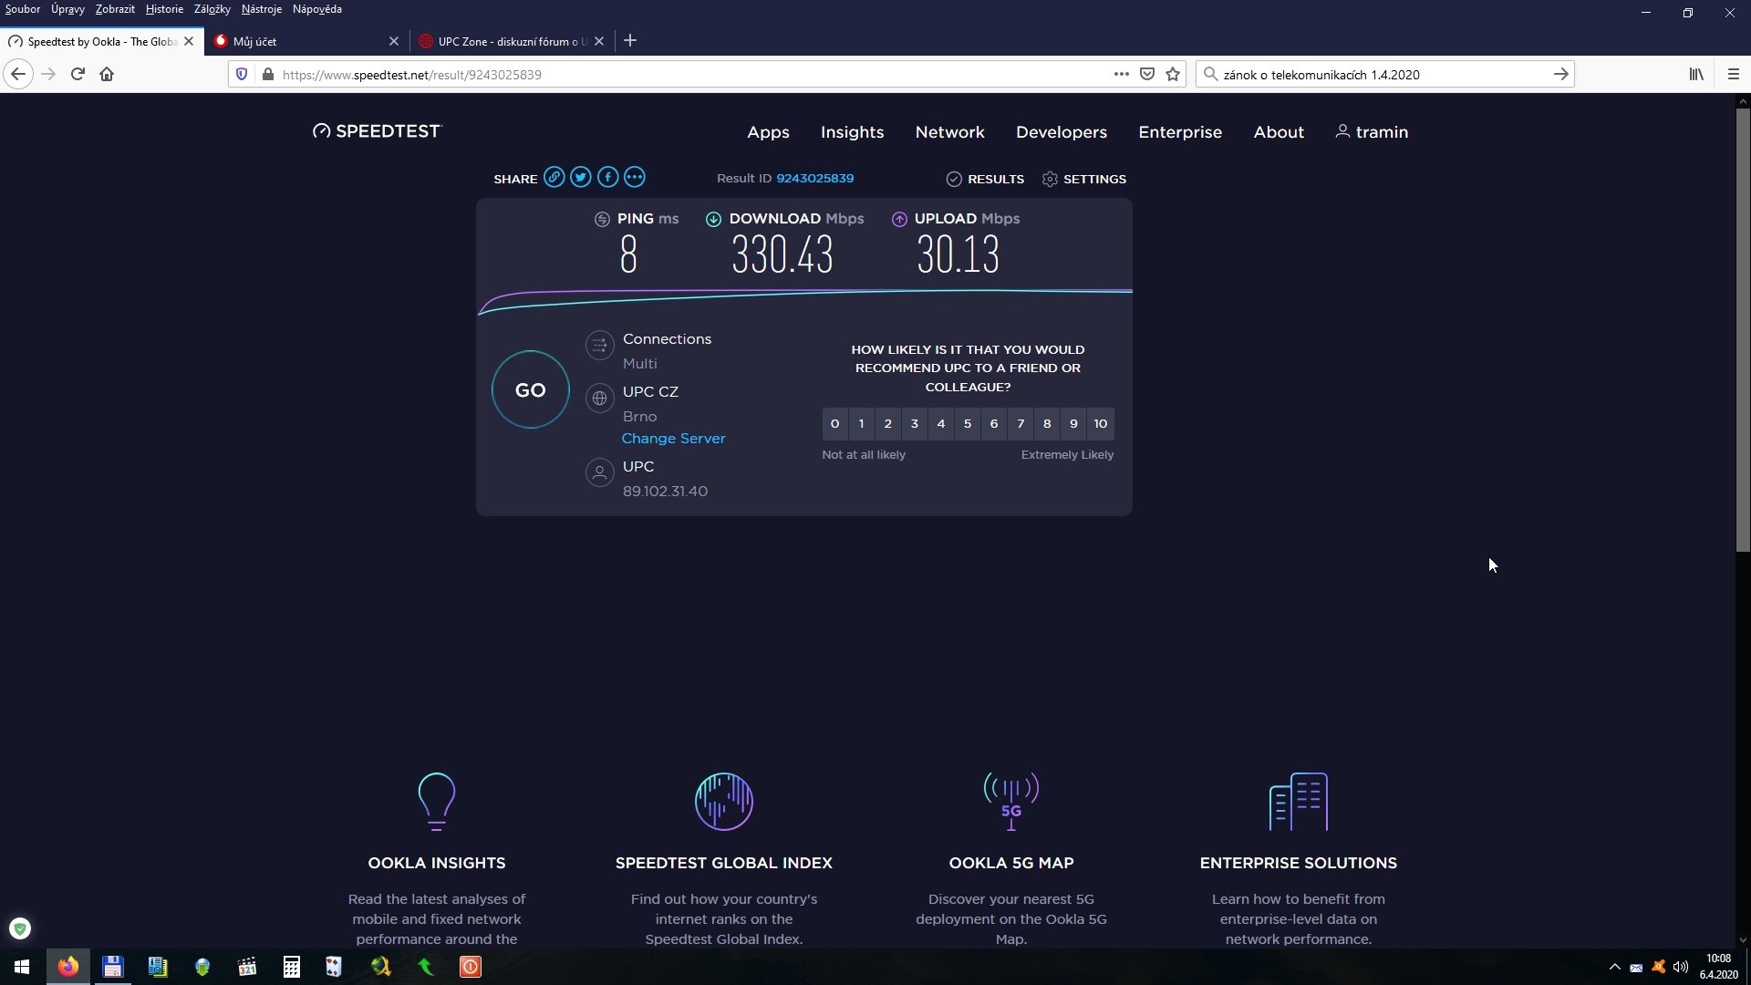Open Insights in Speedtest navigation
Viewport: 1751px width, 985px height.
click(852, 132)
